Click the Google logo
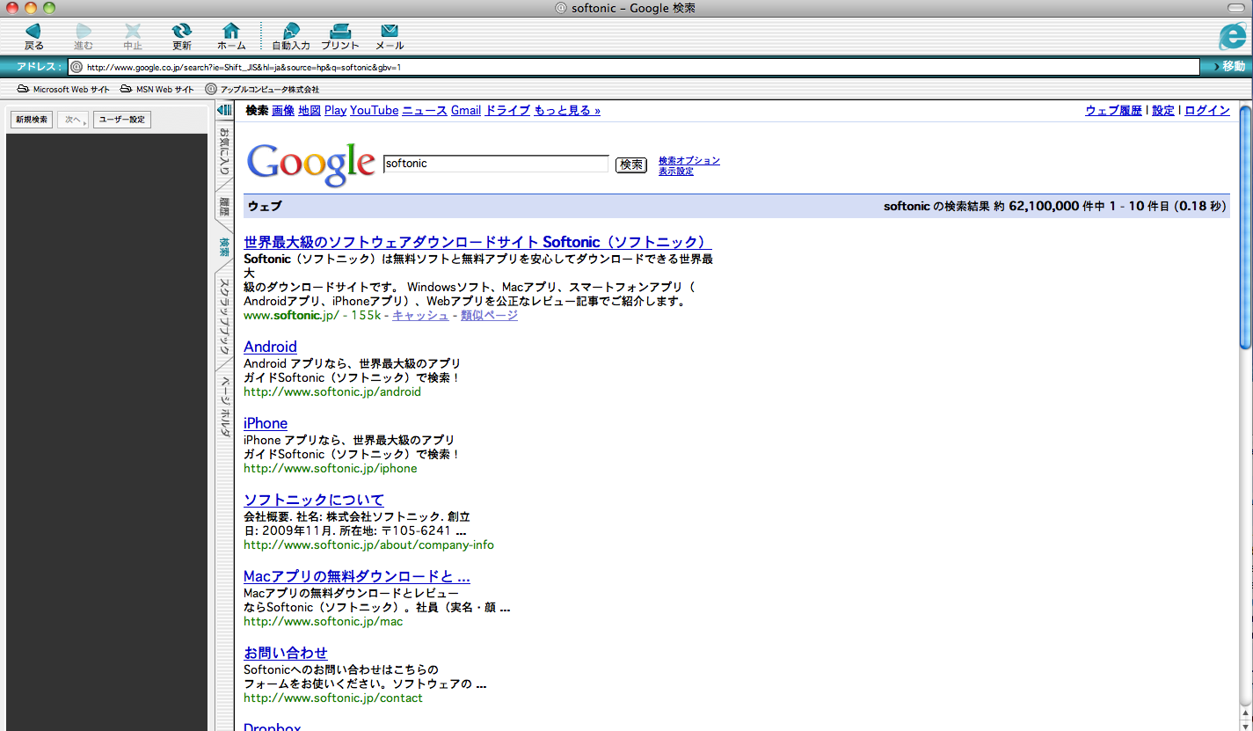Viewport: 1253px width, 731px height. [x=311, y=164]
